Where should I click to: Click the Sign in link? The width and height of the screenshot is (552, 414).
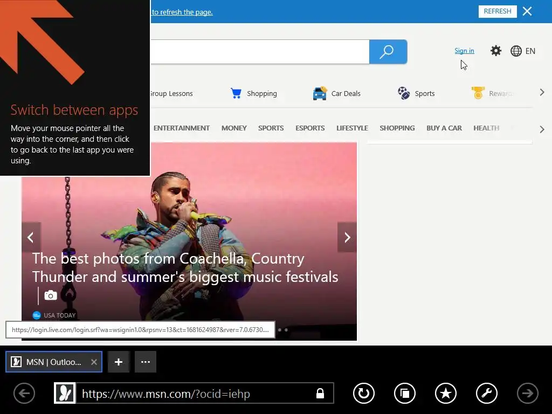point(464,51)
